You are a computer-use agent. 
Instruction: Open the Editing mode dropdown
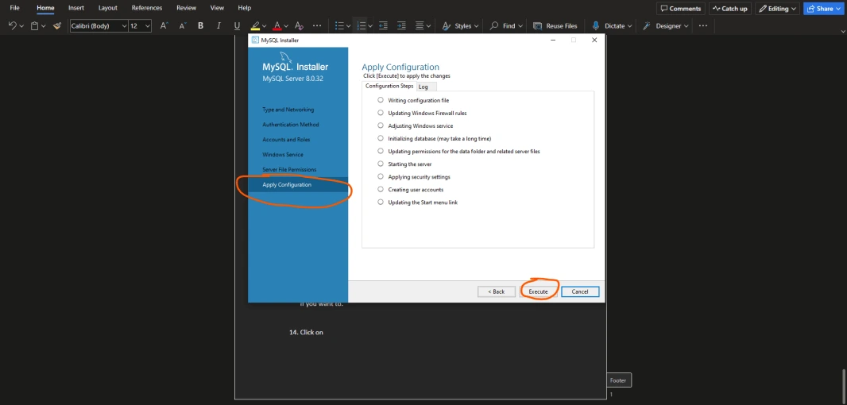coord(777,9)
